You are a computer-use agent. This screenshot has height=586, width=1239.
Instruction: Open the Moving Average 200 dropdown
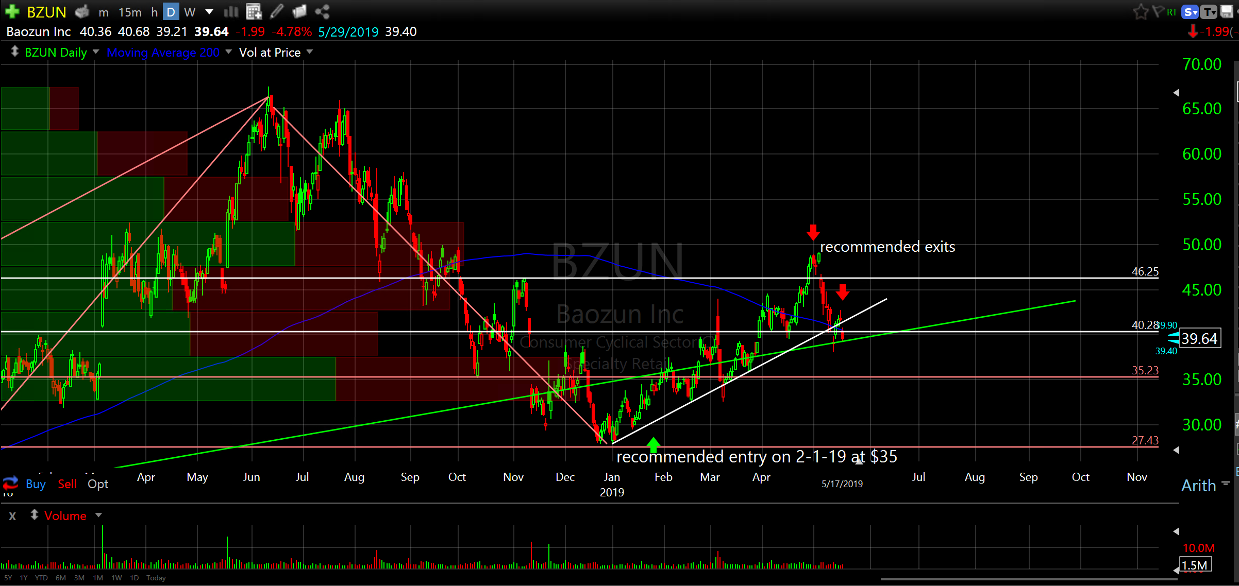click(228, 52)
